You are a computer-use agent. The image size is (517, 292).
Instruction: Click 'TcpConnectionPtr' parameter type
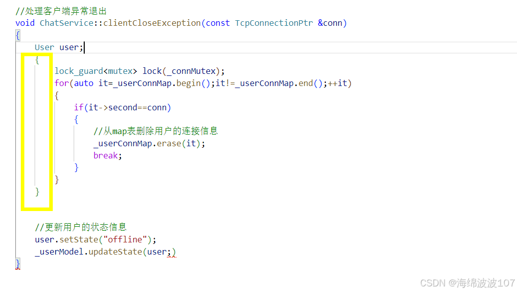pos(273,23)
